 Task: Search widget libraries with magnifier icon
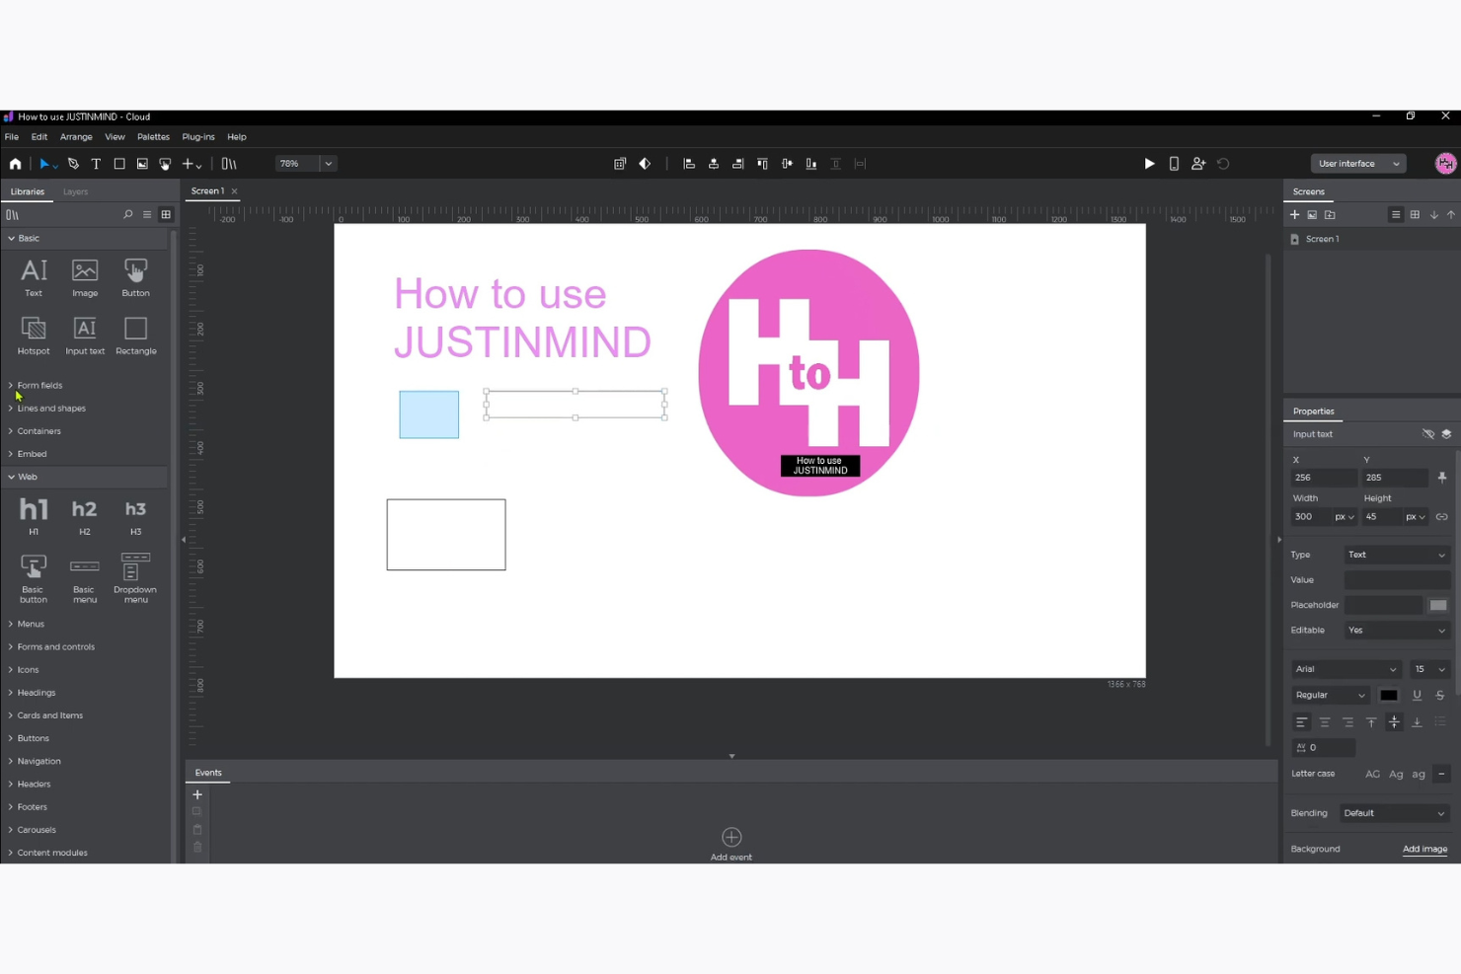coord(127,215)
